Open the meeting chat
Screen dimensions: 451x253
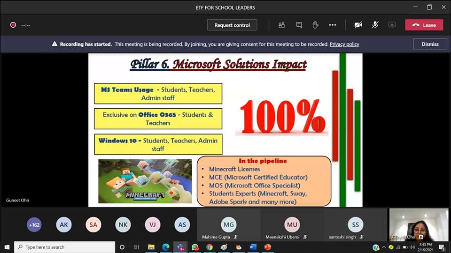(299, 25)
